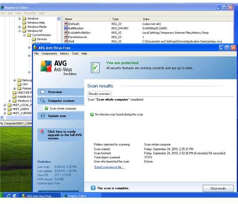The width and height of the screenshot is (238, 204).
Task: Open the Computer scanner section
Action: pos(61,101)
